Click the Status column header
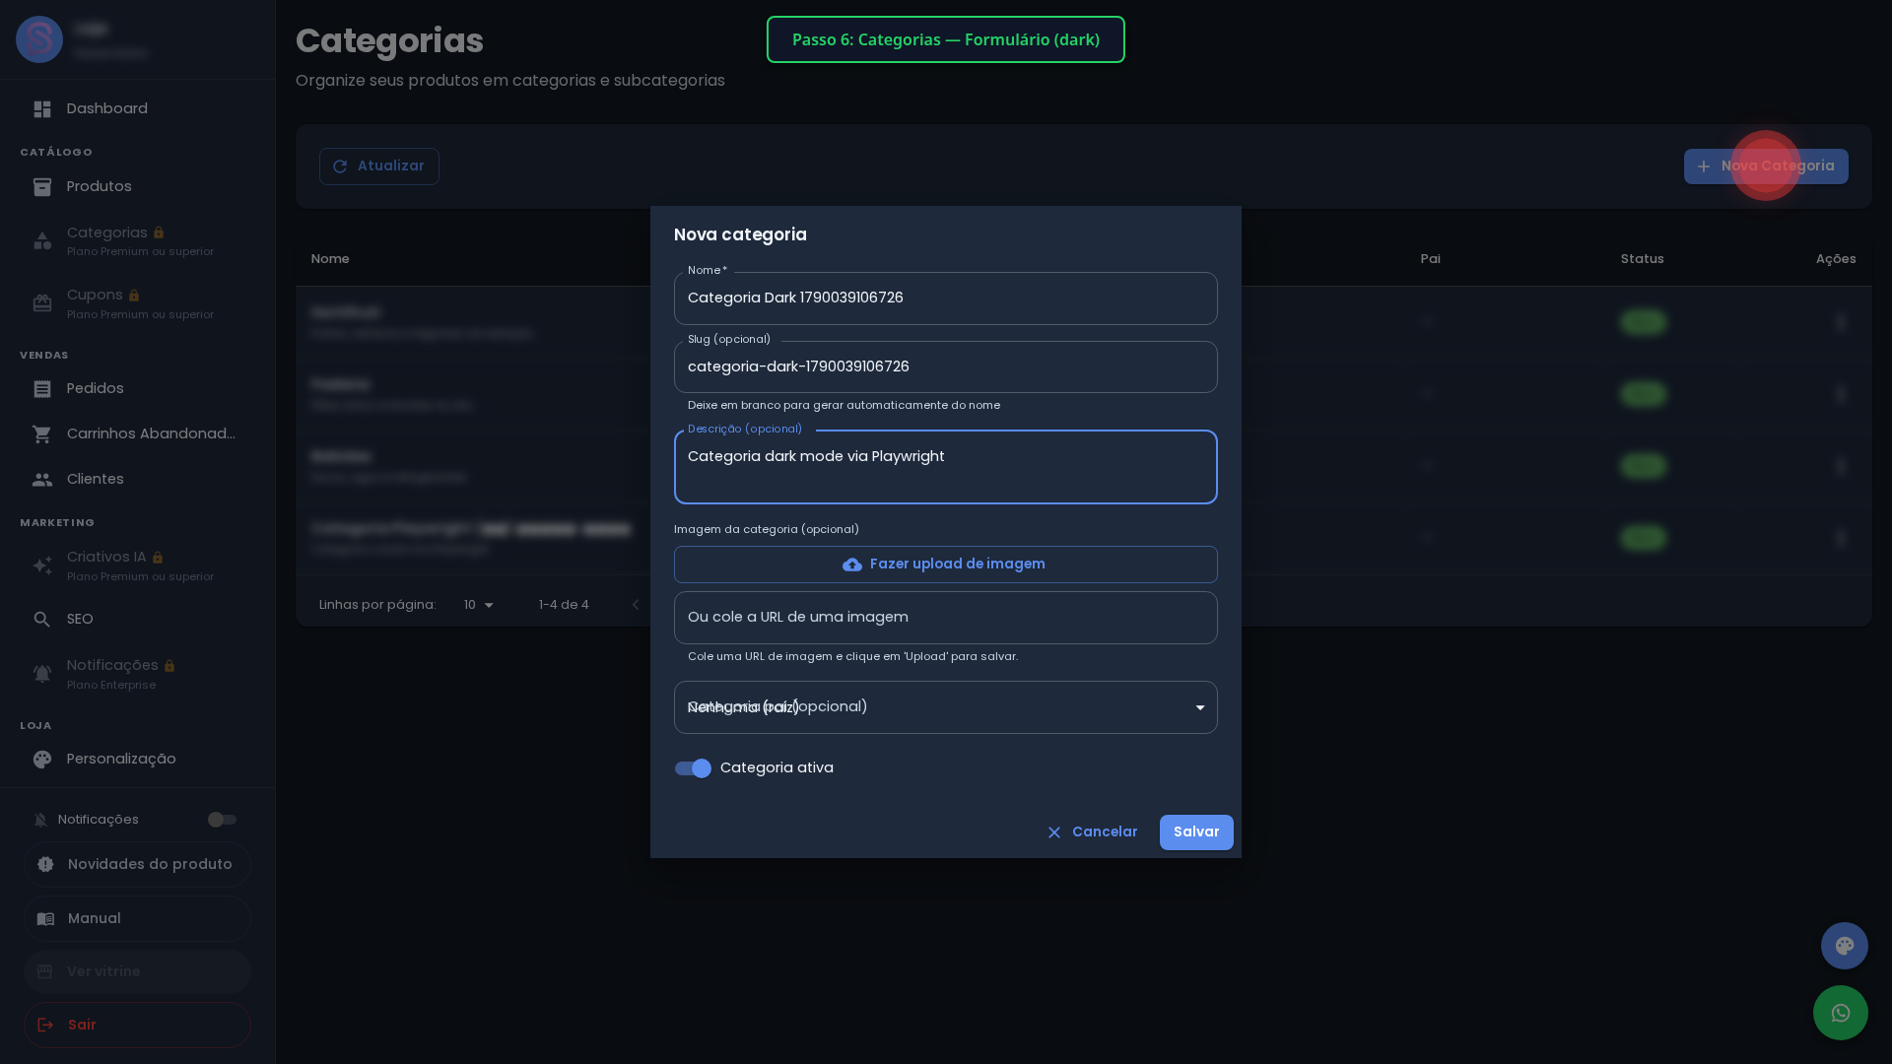1892x1064 pixels. coord(1643,259)
